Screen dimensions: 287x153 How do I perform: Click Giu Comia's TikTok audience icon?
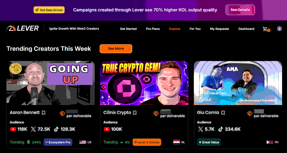(221, 129)
